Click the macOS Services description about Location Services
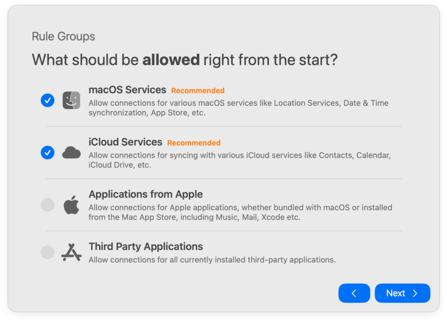The height and width of the screenshot is (322, 447). click(238, 108)
